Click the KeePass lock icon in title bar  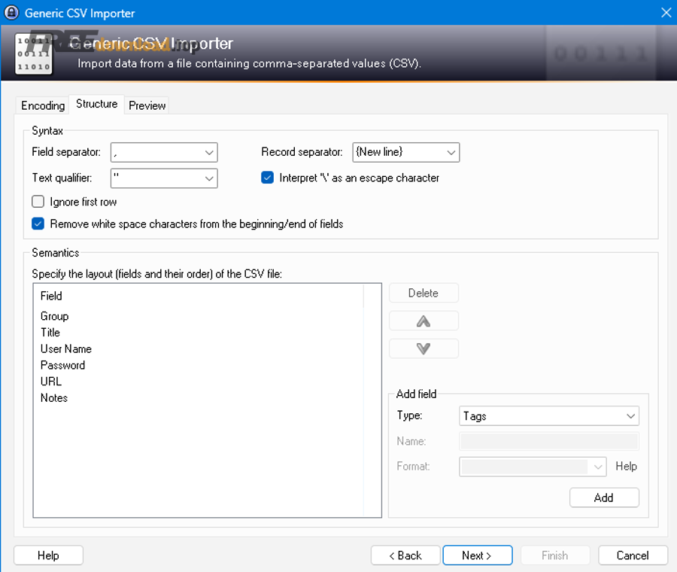tap(11, 13)
